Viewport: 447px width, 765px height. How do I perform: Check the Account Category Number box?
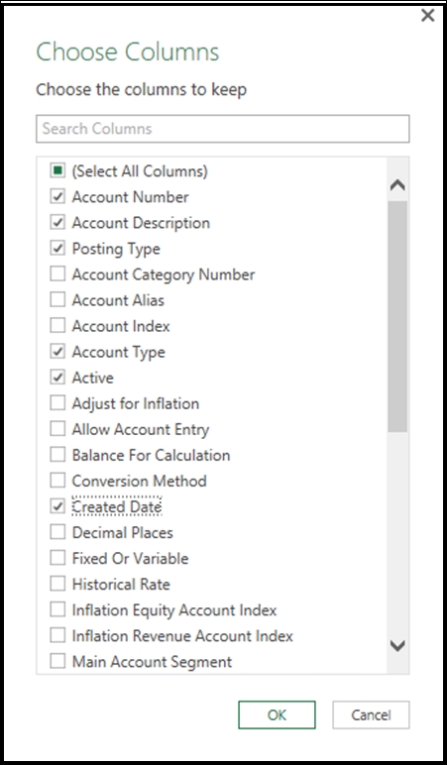tap(57, 274)
